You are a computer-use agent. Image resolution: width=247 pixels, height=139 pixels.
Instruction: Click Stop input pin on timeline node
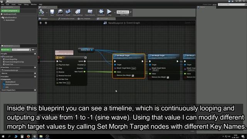[x=58, y=68]
